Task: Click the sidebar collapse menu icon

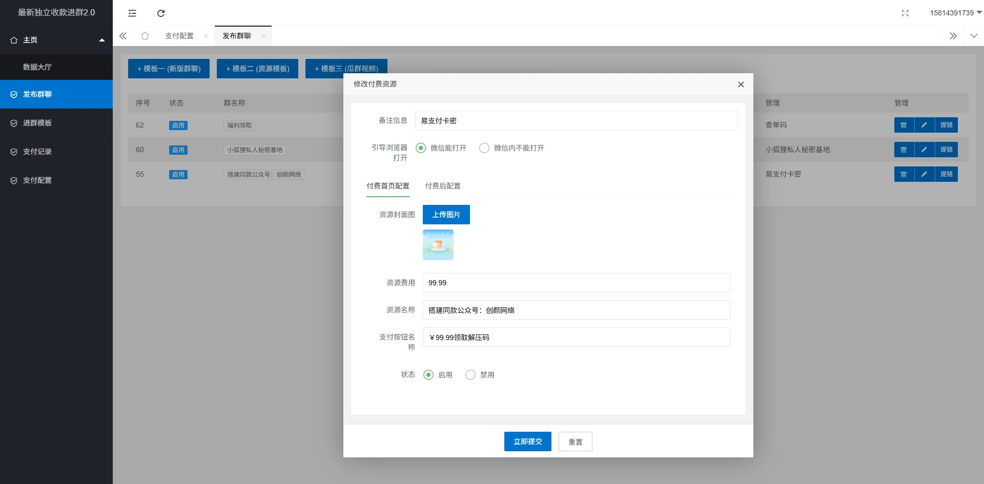Action: pos(132,13)
